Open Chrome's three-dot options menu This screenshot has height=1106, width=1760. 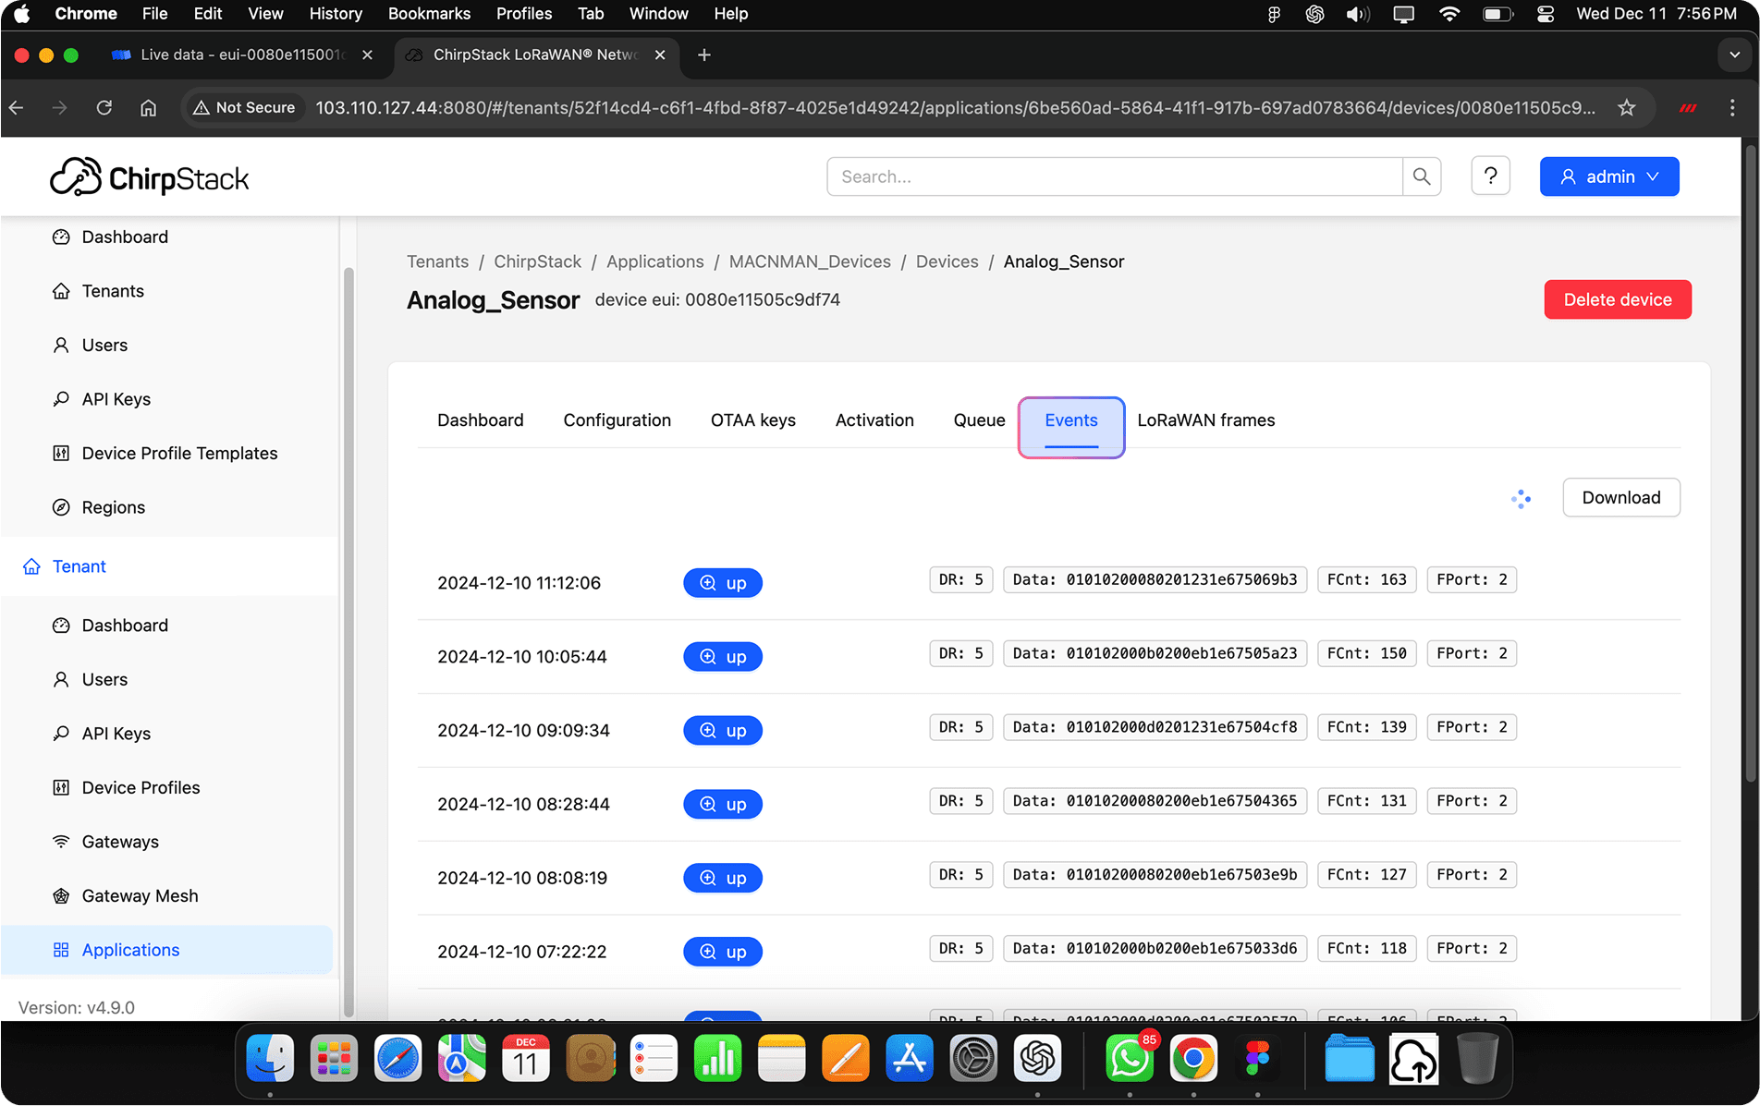(1732, 108)
